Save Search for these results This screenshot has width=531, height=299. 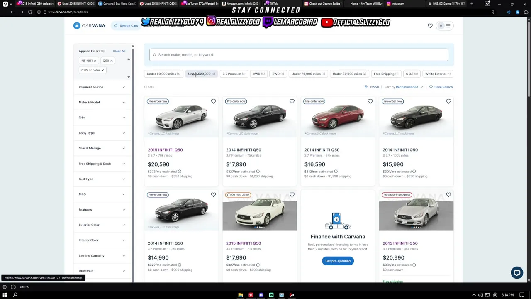441,87
